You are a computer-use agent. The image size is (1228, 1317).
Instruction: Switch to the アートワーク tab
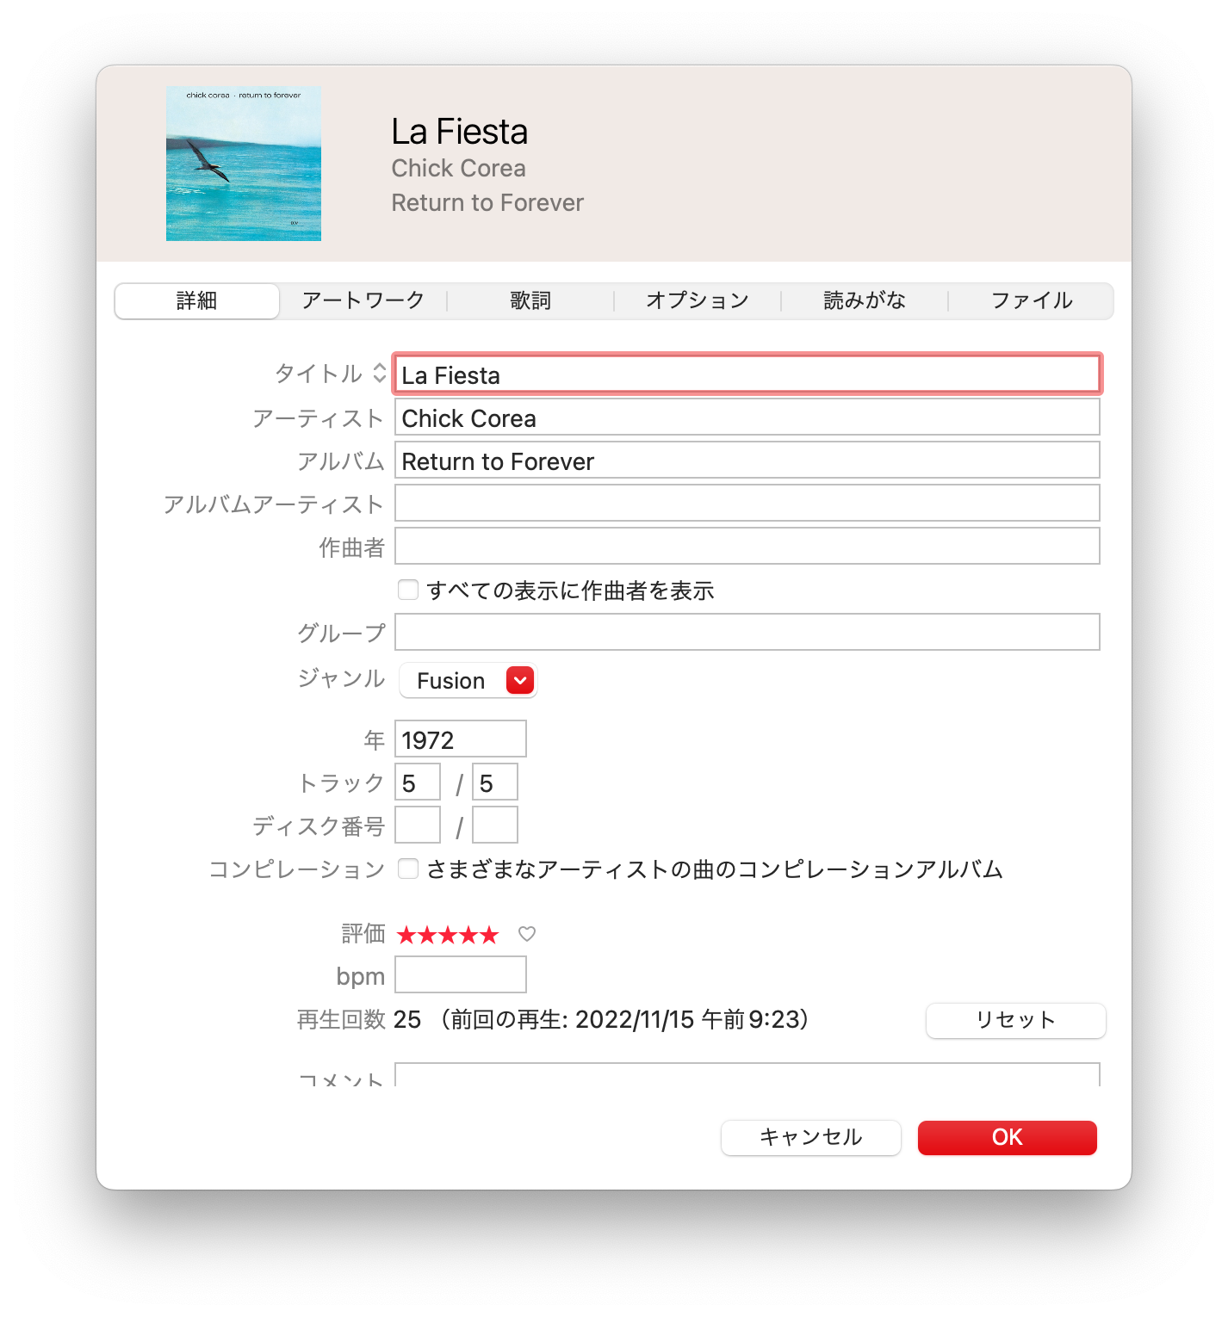(x=363, y=300)
